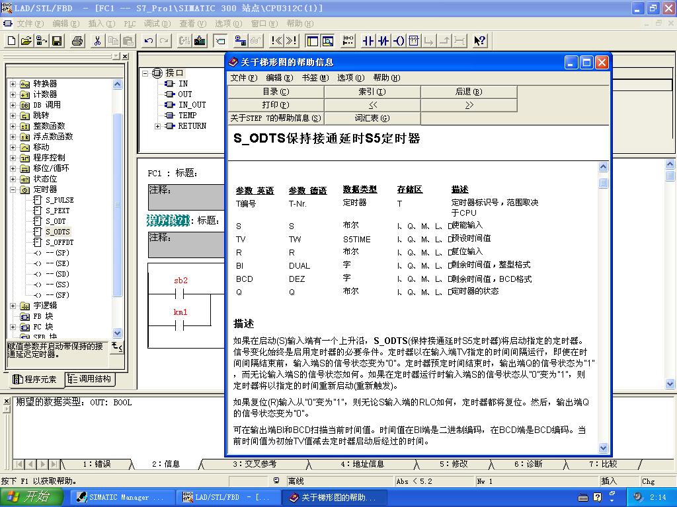The height and width of the screenshot is (507, 677).
Task: Click the Undo arrow icon
Action: click(x=149, y=41)
